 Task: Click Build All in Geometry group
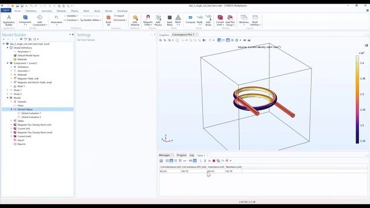click(x=108, y=20)
